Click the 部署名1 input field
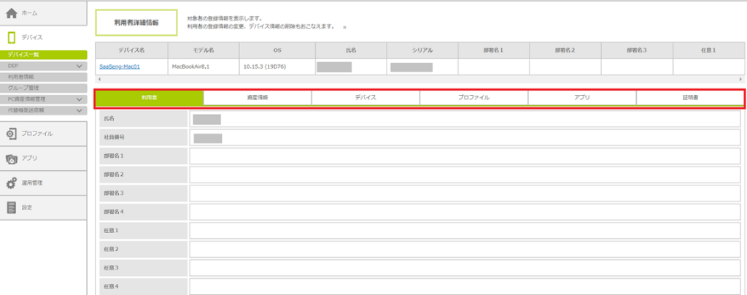Image resolution: width=747 pixels, height=295 pixels. tap(464, 156)
